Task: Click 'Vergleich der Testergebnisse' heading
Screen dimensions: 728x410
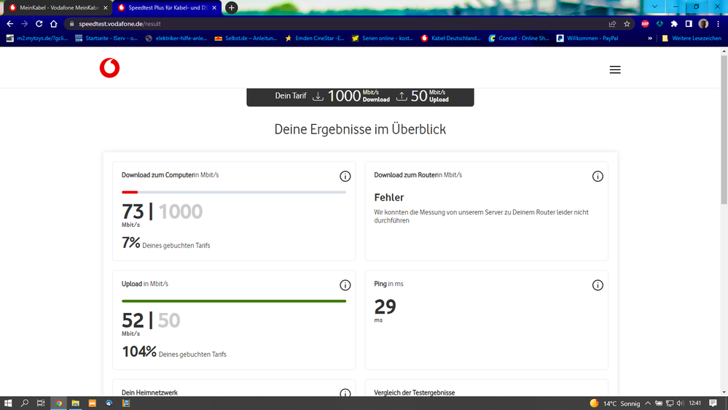Action: pyautogui.click(x=415, y=392)
